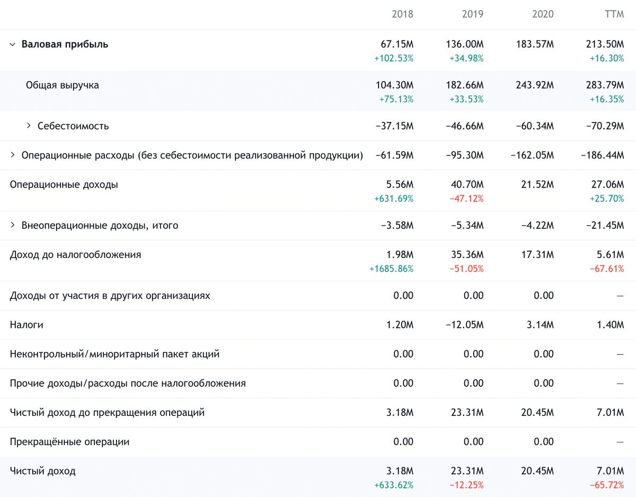The image size is (636, 497).
Task: Select the −70.29M cost value
Action: click(605, 126)
